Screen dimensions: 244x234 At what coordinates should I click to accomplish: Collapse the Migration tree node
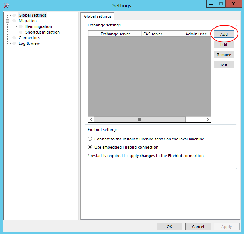click(x=7, y=21)
